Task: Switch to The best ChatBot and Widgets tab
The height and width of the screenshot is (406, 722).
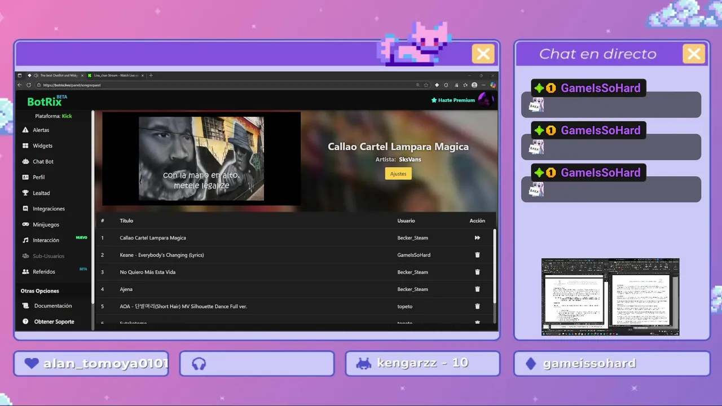Action: (x=55, y=76)
